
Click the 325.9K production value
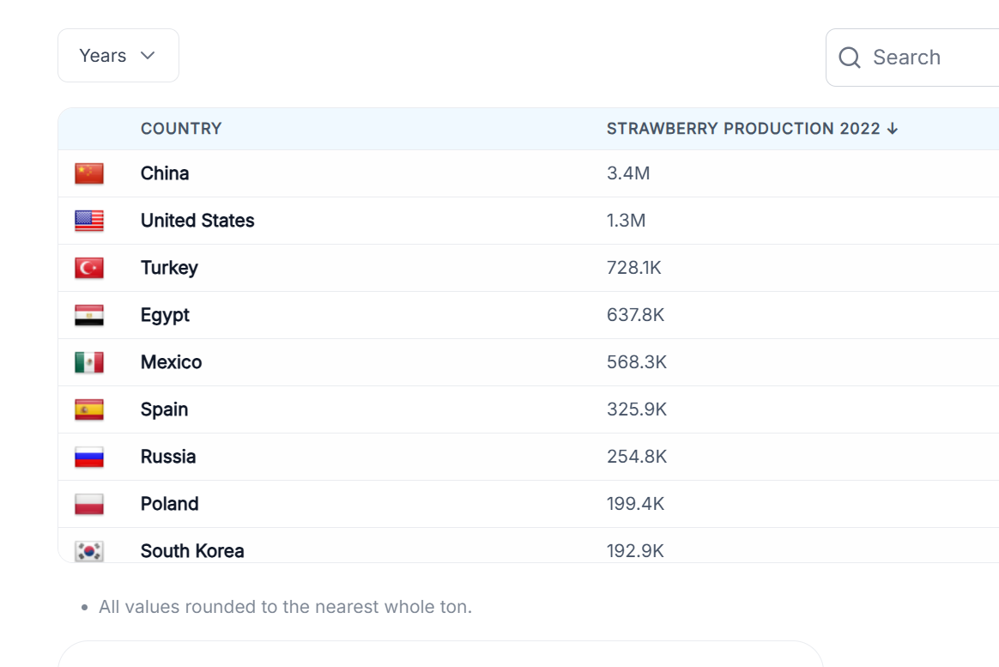click(x=637, y=409)
